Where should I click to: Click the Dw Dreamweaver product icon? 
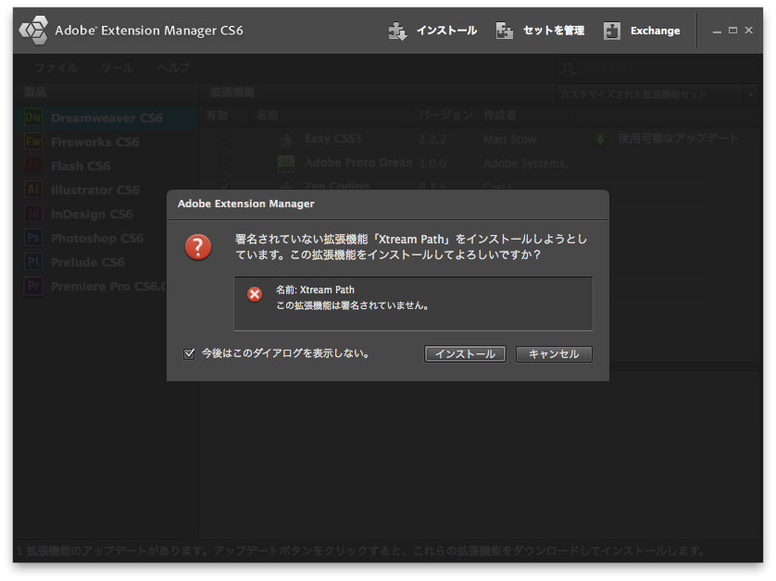click(x=33, y=117)
